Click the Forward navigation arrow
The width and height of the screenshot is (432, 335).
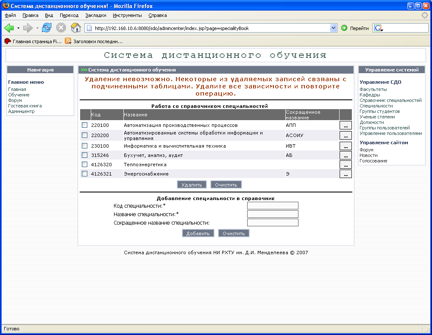(x=28, y=28)
